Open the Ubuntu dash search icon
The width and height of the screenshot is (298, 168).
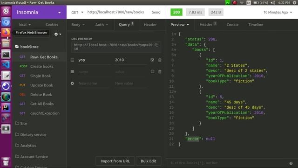click(x=6, y=11)
